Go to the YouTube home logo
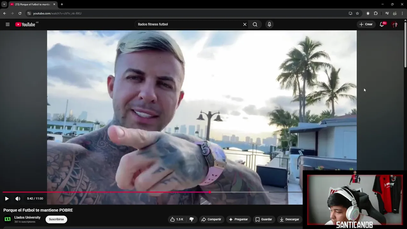 25,24
